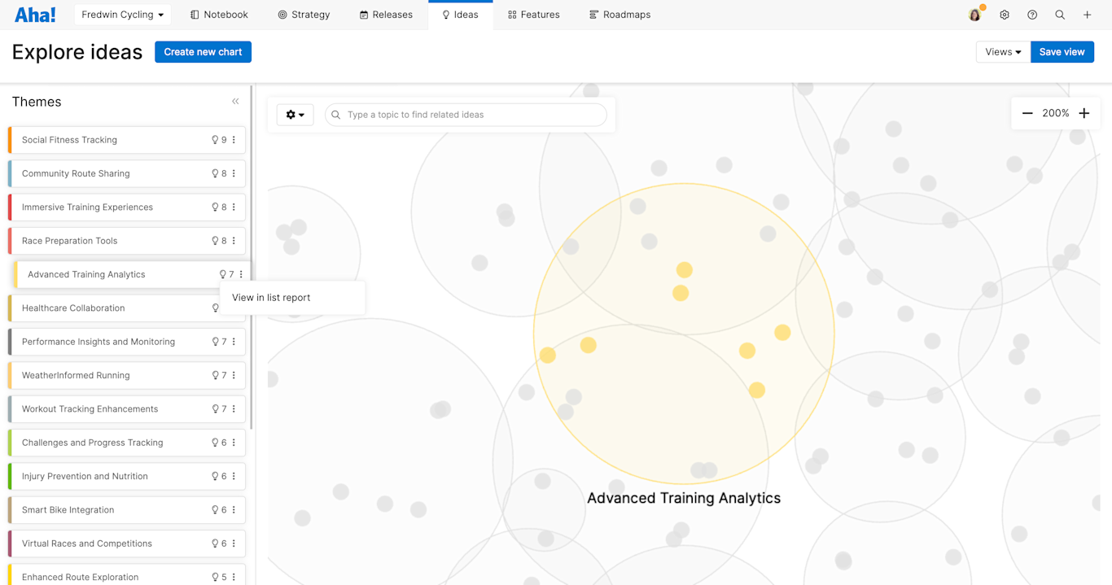
Task: Open the settings gear in top bar
Action: [1005, 15]
